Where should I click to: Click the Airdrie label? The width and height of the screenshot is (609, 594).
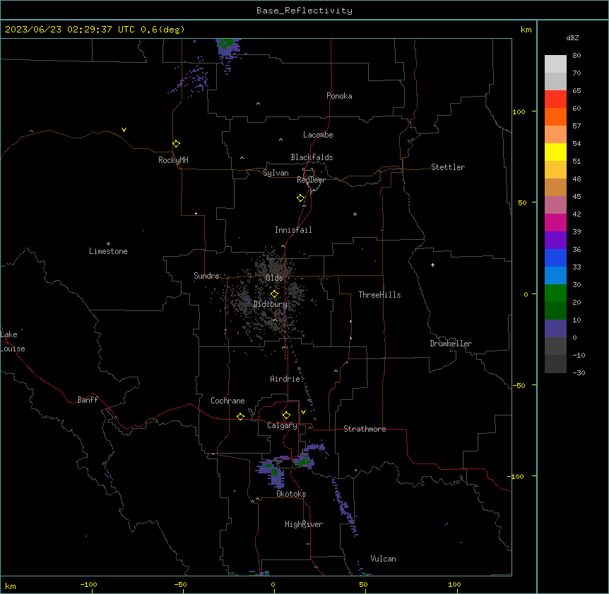coord(285,379)
